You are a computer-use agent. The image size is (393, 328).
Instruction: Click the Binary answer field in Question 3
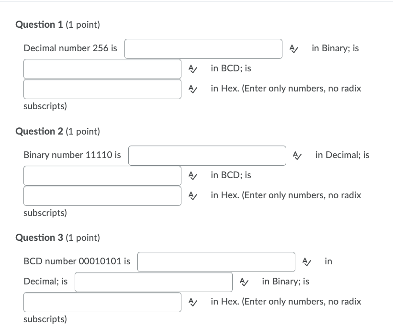(x=153, y=282)
